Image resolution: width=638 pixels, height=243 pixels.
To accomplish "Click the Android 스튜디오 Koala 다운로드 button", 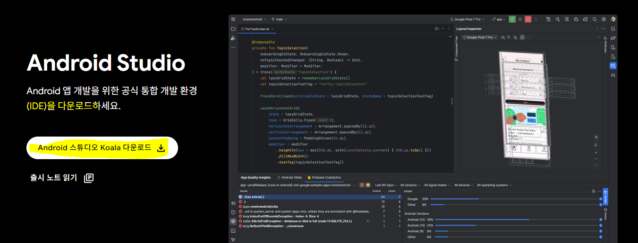I will pyautogui.click(x=102, y=148).
